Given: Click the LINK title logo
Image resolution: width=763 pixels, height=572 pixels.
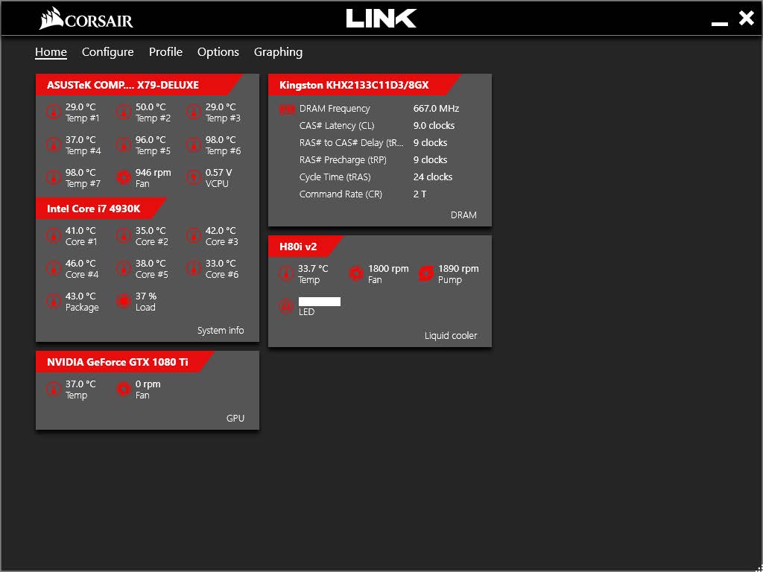Looking at the screenshot, I should [x=381, y=19].
